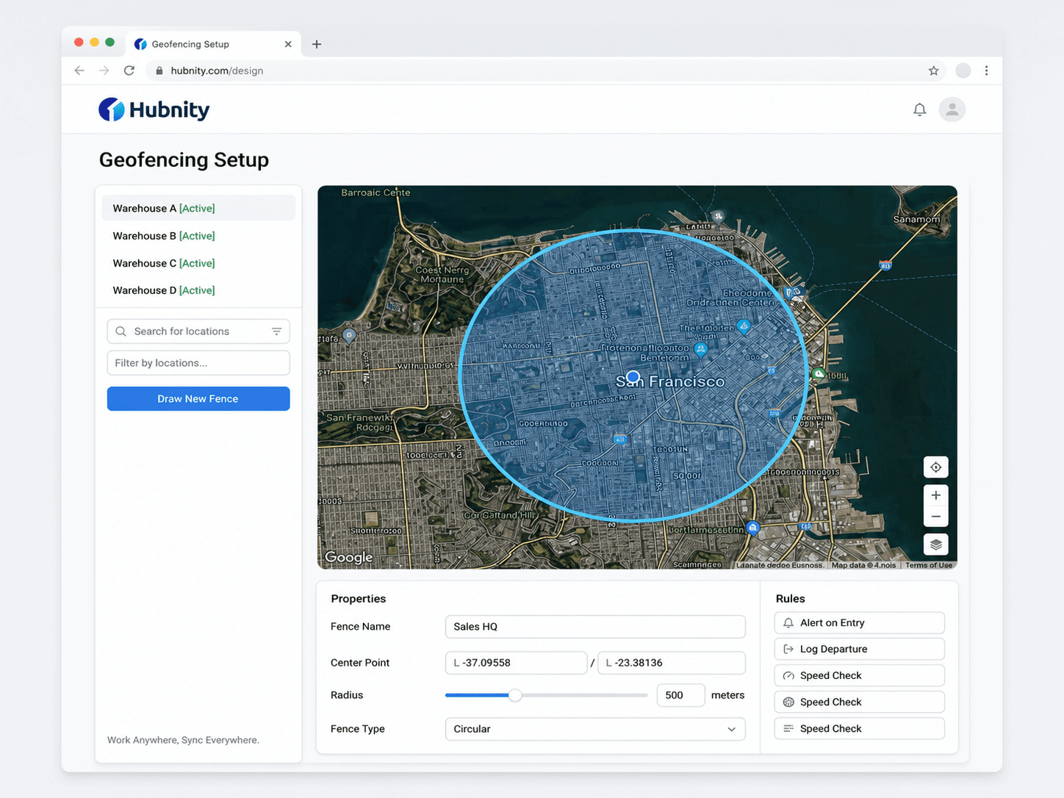
Task: Bookmark this page with star icon
Action: 933,71
